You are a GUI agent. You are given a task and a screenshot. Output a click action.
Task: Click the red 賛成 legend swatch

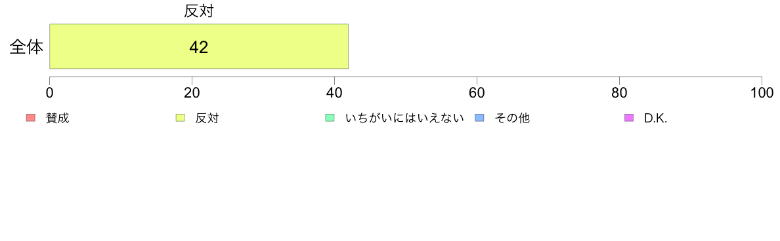tap(31, 117)
